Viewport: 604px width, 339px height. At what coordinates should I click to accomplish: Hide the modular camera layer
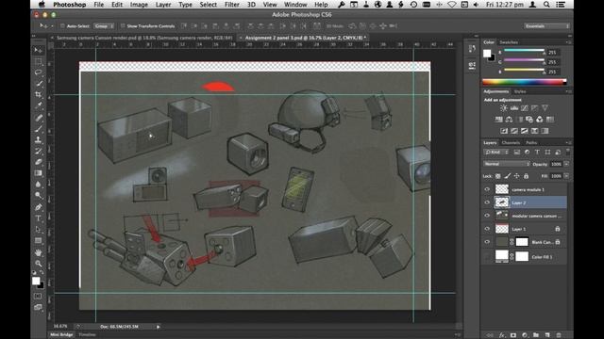pyautogui.click(x=487, y=216)
